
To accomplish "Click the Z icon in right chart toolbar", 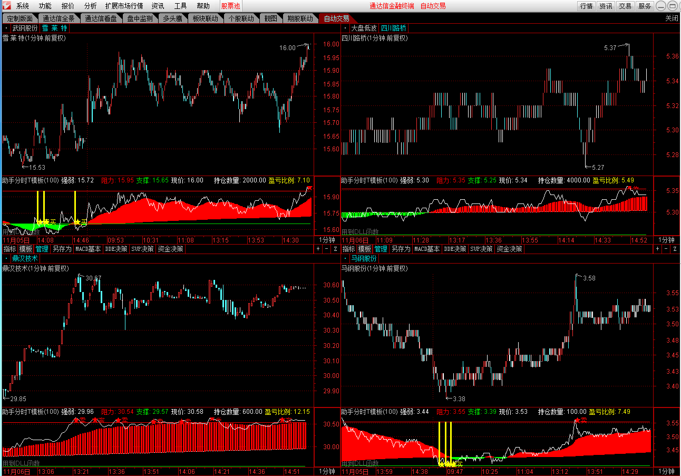I will point(674,249).
